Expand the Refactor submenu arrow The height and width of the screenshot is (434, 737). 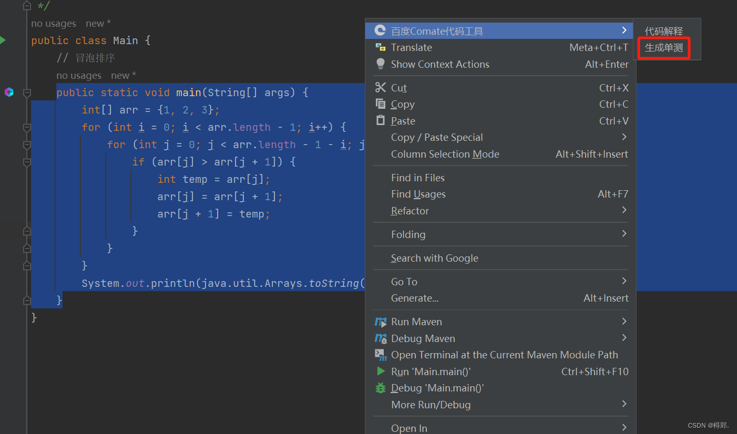[x=624, y=210]
